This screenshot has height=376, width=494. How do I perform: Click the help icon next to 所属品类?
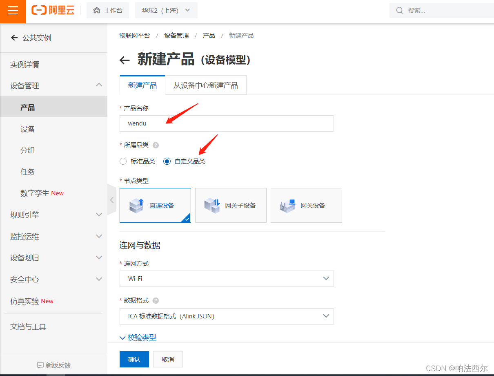(x=156, y=145)
